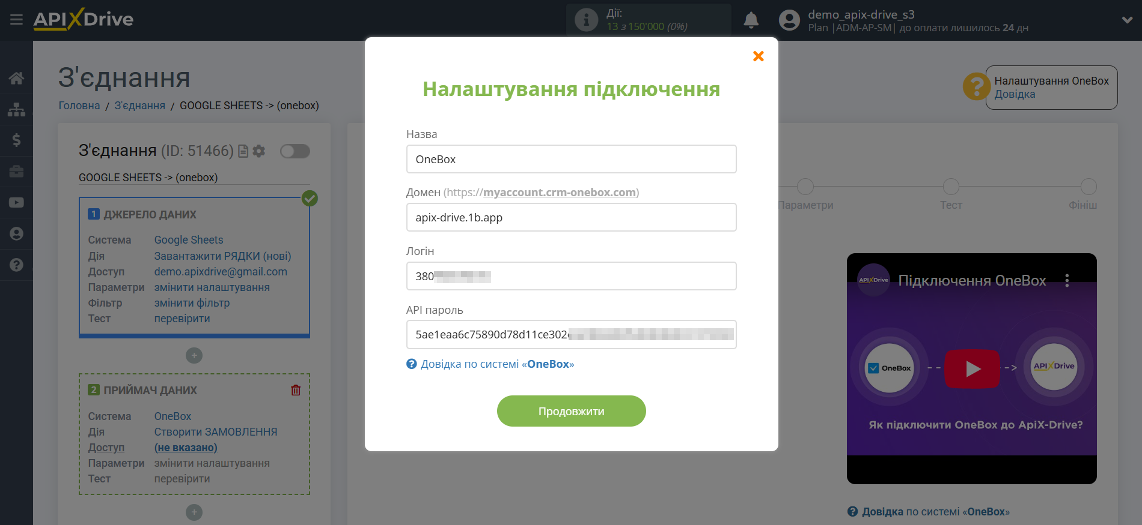
Task: Click the Домен input field
Action: coord(571,217)
